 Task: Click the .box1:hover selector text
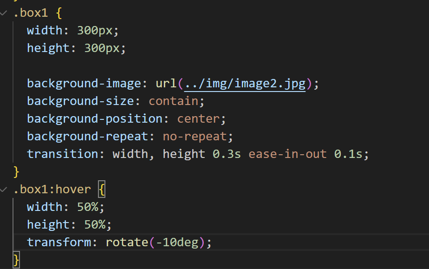click(52, 190)
